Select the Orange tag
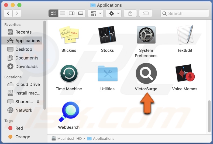The width and height of the screenshot is (213, 144). pos(22,137)
